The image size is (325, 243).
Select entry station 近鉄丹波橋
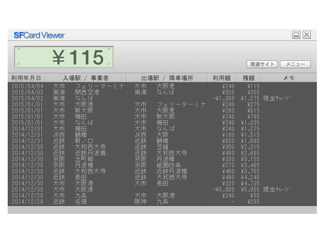(x=90, y=153)
